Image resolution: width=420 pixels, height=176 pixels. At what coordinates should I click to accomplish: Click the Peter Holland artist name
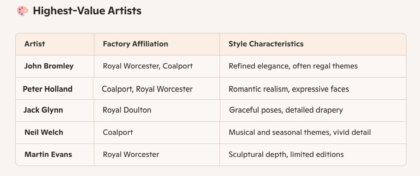[47, 89]
